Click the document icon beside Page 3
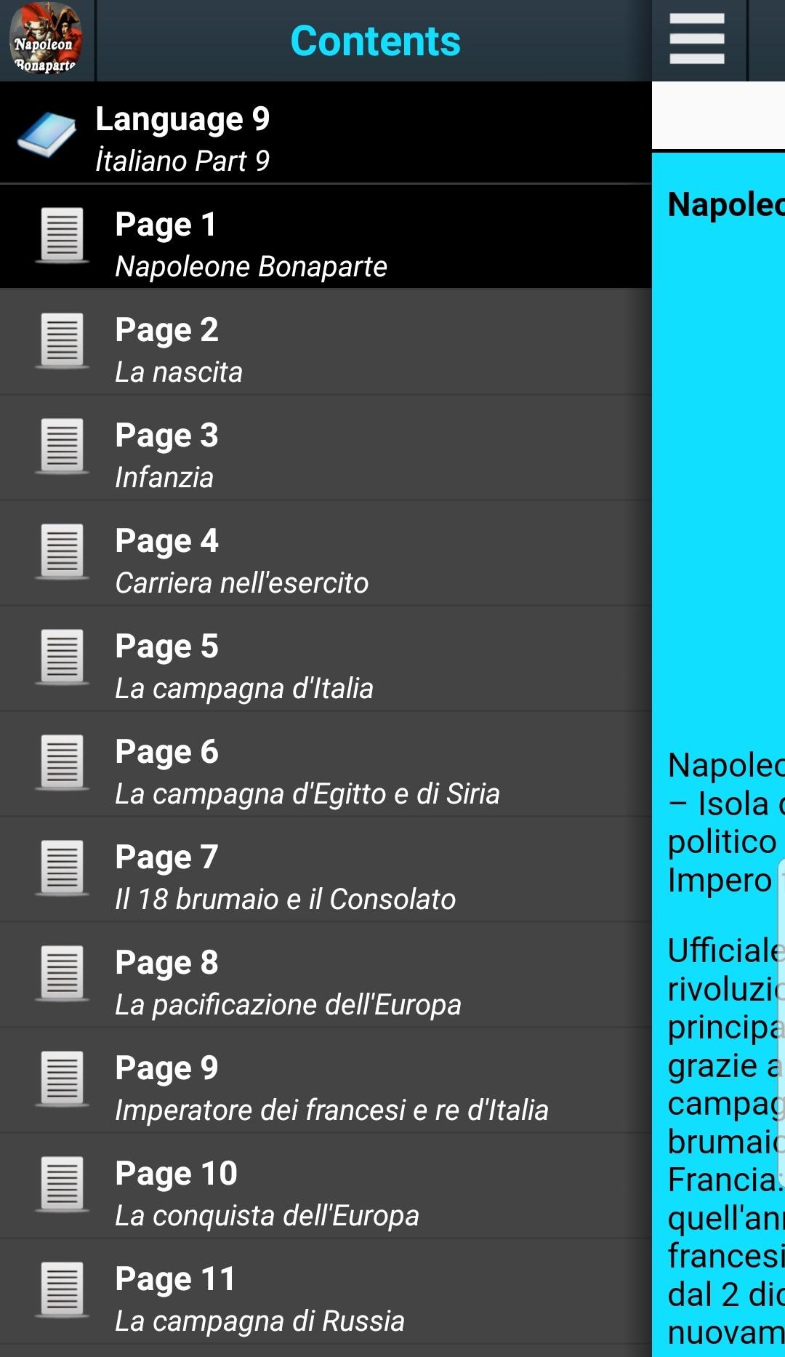Screen dimensions: 785x1357 coord(62,447)
